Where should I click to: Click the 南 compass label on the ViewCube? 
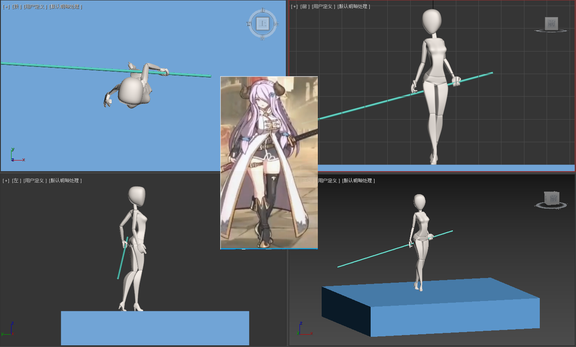[x=262, y=38]
